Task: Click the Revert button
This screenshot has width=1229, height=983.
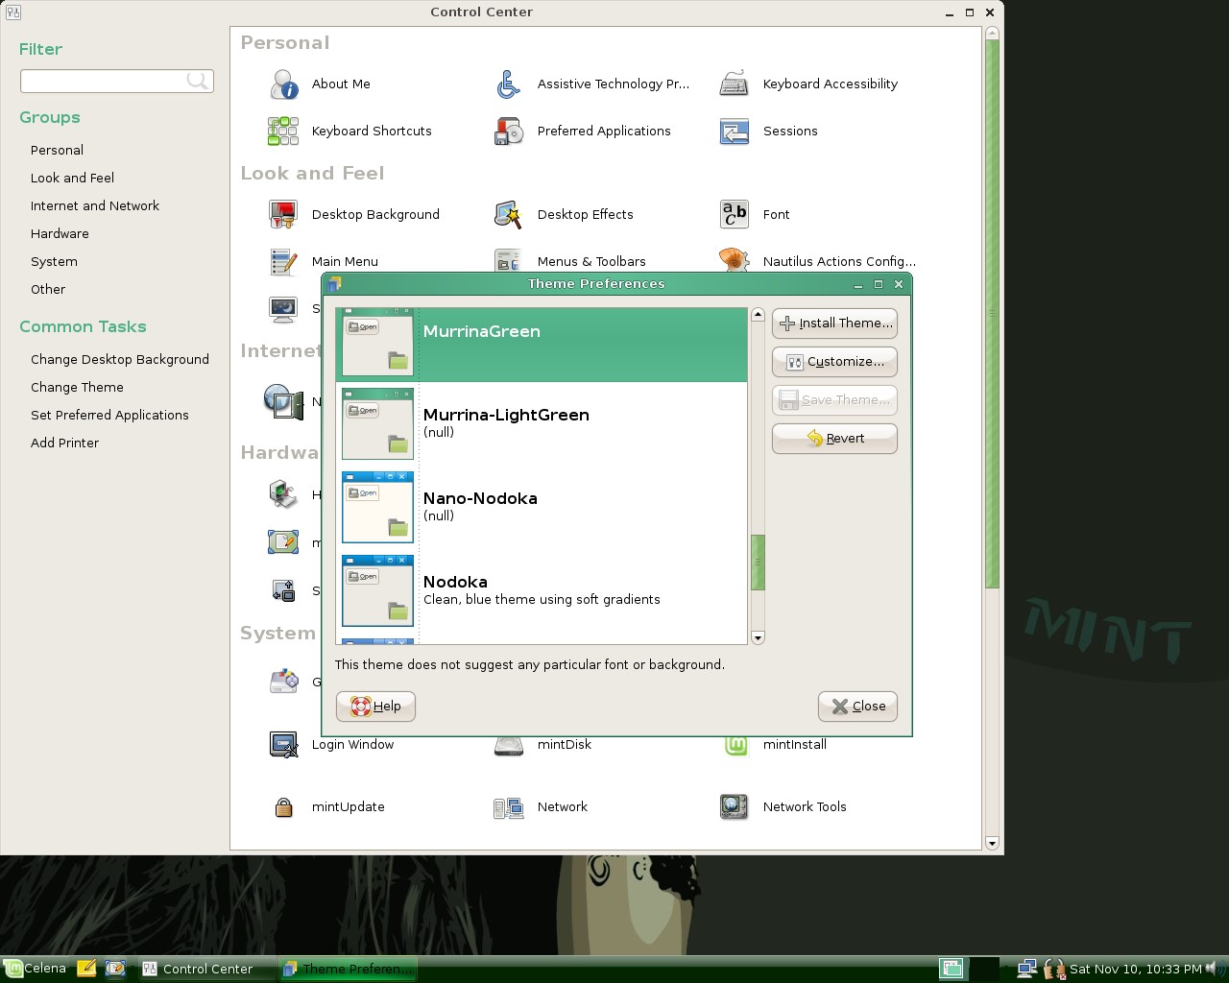Action: pos(834,439)
